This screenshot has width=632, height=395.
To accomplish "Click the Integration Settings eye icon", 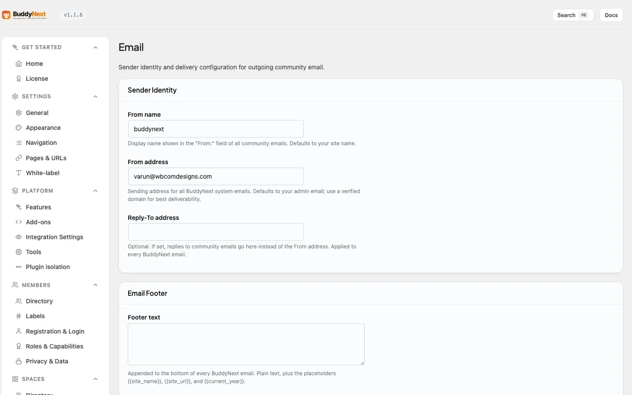I will [18, 237].
